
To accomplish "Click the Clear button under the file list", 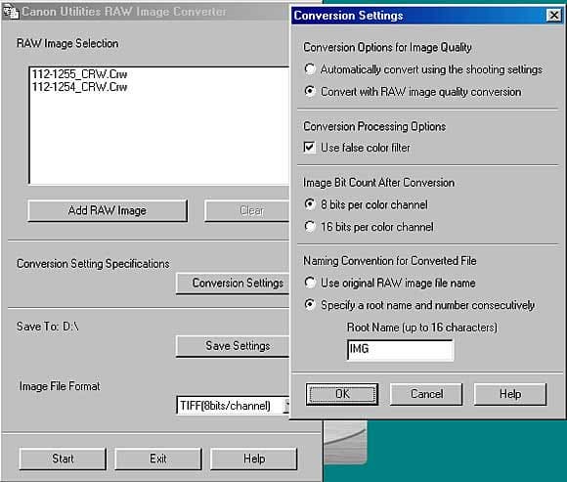I will [247, 210].
